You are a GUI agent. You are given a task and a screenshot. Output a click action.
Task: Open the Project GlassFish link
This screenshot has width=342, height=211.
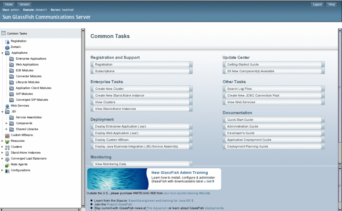point(119,204)
